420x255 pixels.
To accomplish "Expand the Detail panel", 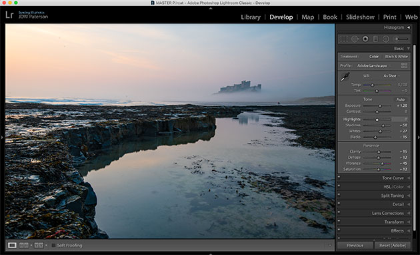I will click(409, 204).
